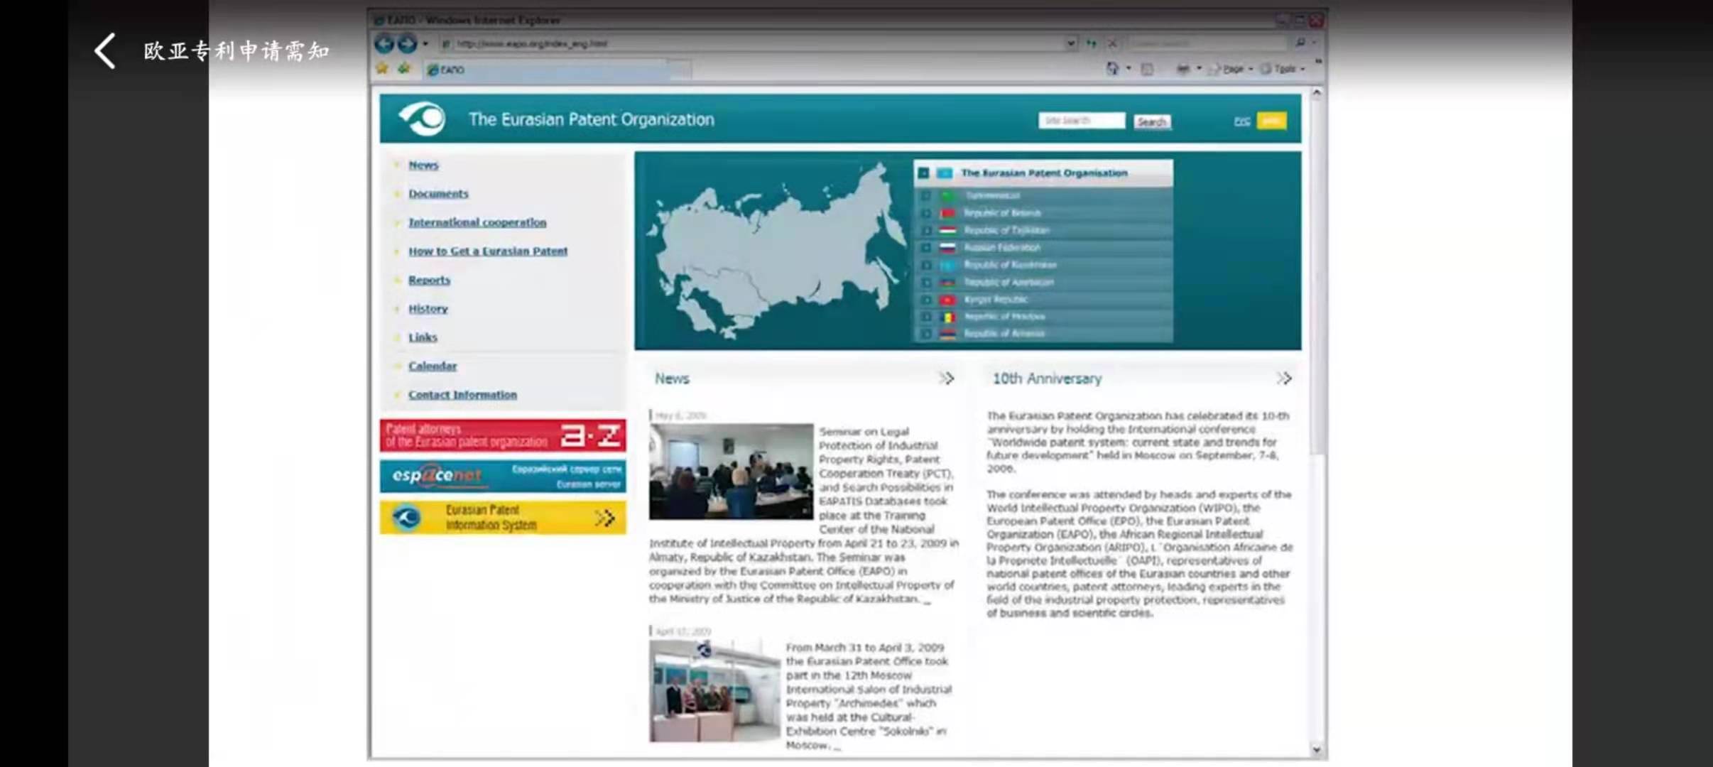Click the Favorites star icon
The height and width of the screenshot is (767, 1713).
point(382,68)
